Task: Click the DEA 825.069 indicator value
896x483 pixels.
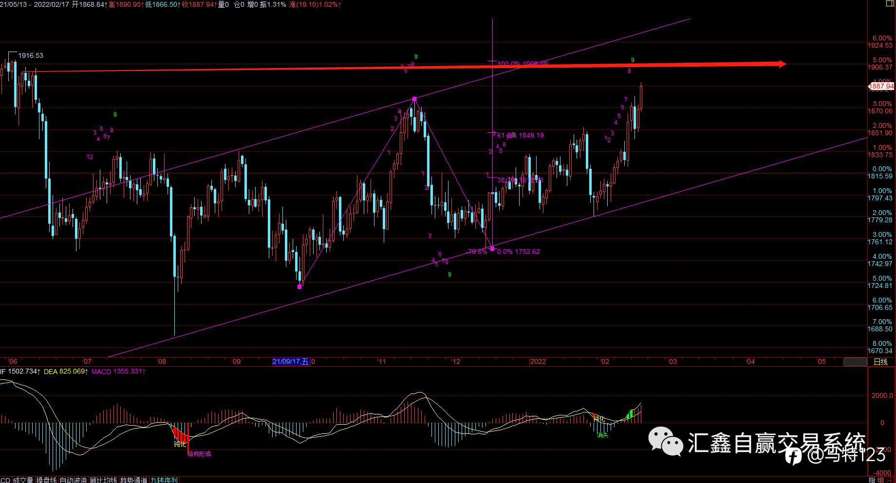Action: [x=66, y=372]
